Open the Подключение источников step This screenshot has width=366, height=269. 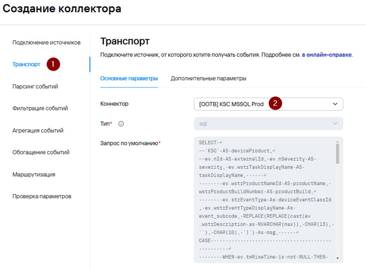click(47, 42)
